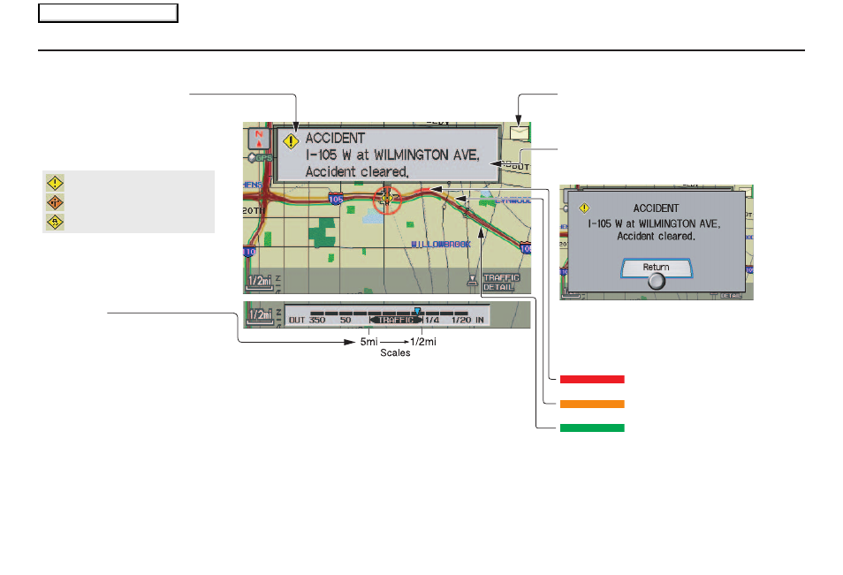843x575 pixels.
Task: Click the 1/2mi scale icon beside the zoom bar
Action: (x=261, y=315)
